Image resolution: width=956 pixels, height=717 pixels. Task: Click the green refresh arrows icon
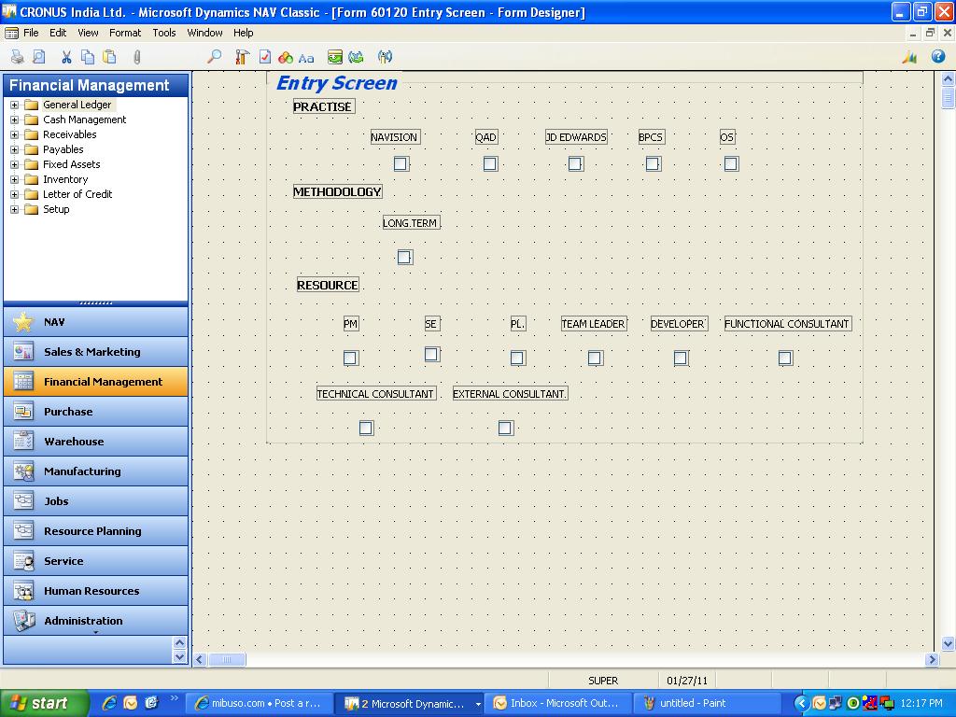(x=356, y=57)
